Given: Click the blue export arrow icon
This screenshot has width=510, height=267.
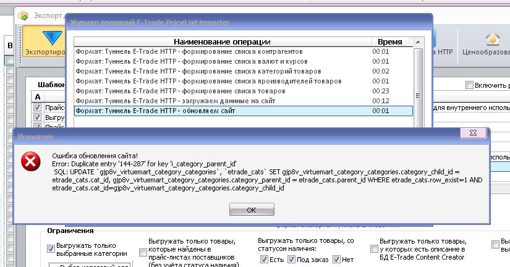Looking at the screenshot, I should 52,38.
